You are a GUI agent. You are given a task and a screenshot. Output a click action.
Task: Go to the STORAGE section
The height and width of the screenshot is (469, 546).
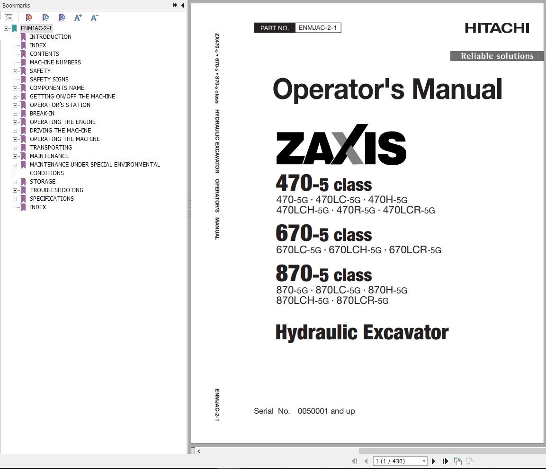point(43,182)
